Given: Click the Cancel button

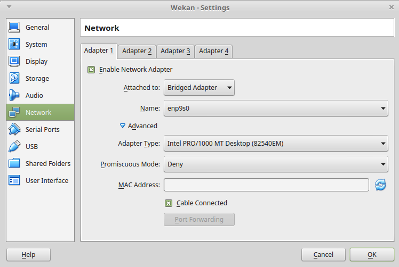Looking at the screenshot, I should tap(323, 255).
